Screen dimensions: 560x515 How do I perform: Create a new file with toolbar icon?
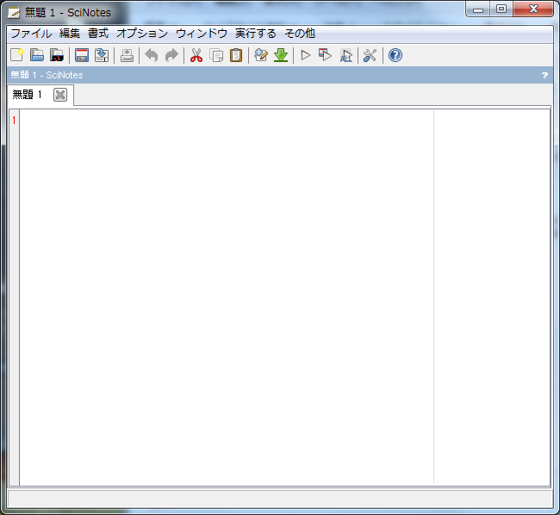(x=16, y=55)
